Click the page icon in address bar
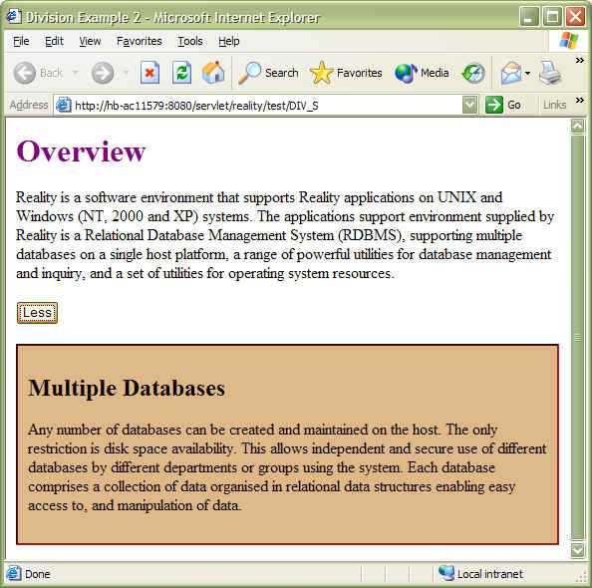The image size is (592, 588). [x=64, y=105]
